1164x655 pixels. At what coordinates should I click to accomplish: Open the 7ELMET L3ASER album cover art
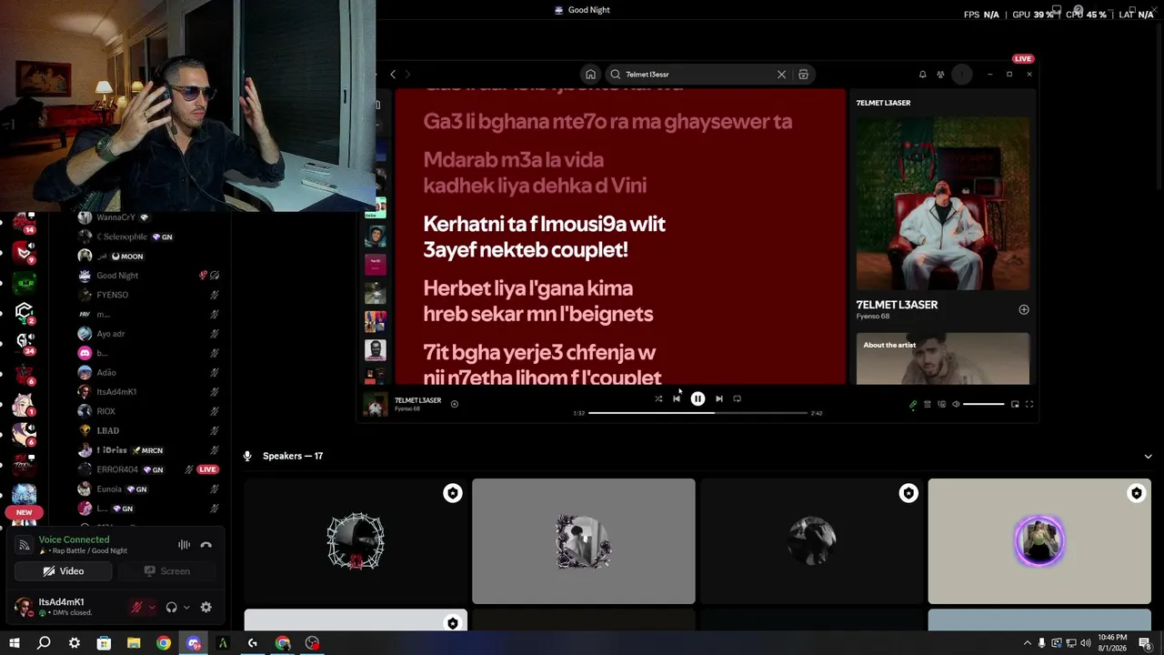[x=943, y=203]
